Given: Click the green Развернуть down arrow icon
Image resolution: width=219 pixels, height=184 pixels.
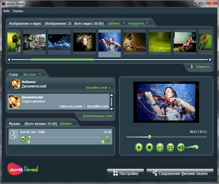Looking at the screenshot, I should pos(192,67).
